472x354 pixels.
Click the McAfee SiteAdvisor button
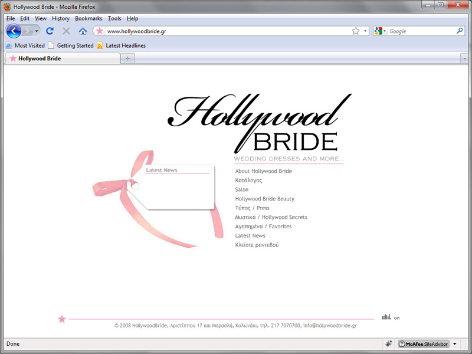423,344
